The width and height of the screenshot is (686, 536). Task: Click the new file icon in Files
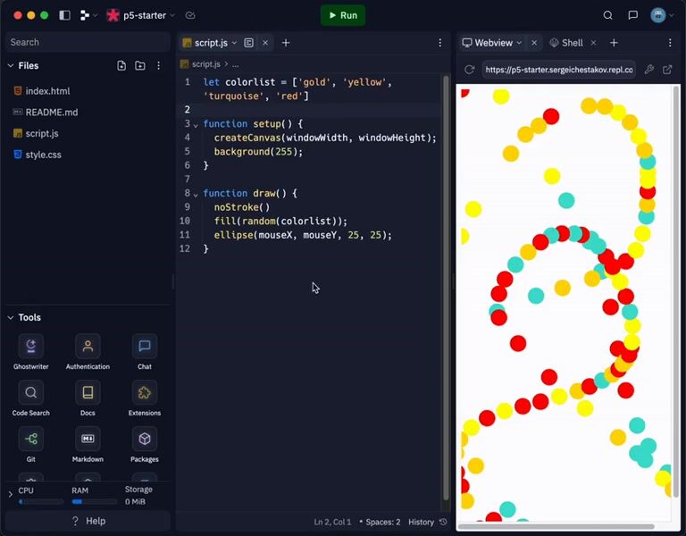point(121,65)
